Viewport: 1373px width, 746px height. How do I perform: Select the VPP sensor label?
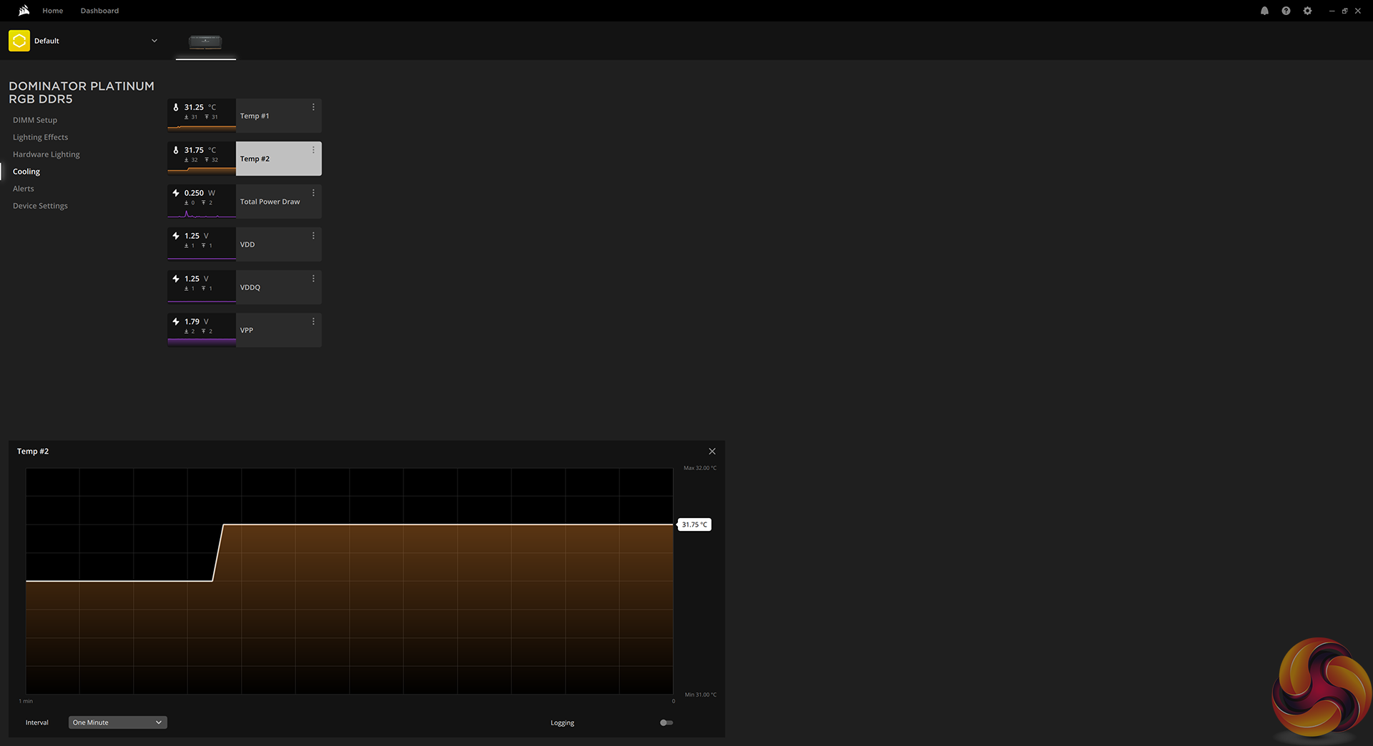point(247,330)
